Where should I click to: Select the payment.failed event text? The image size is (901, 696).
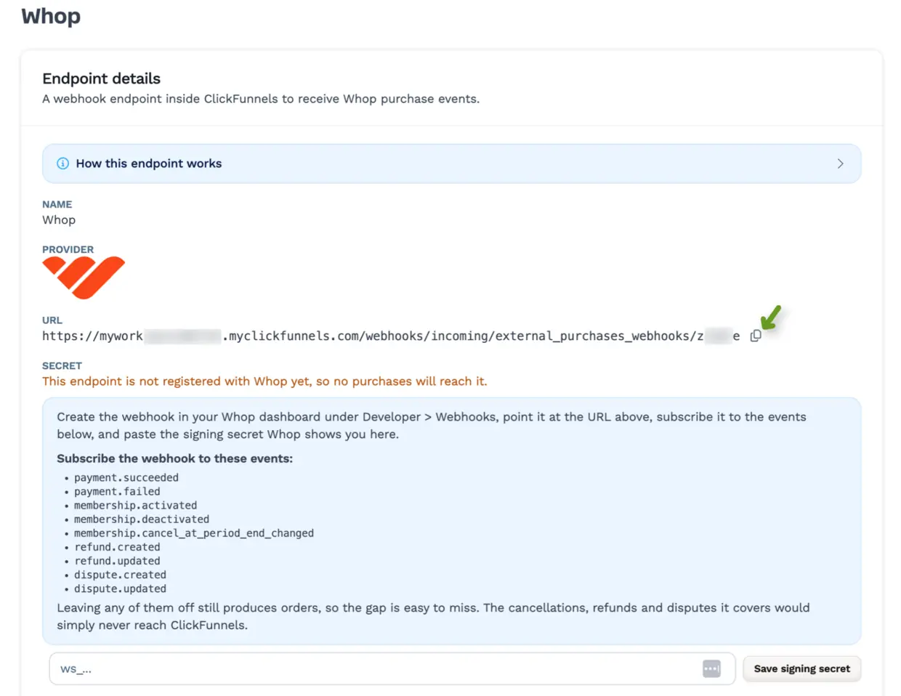pos(117,491)
